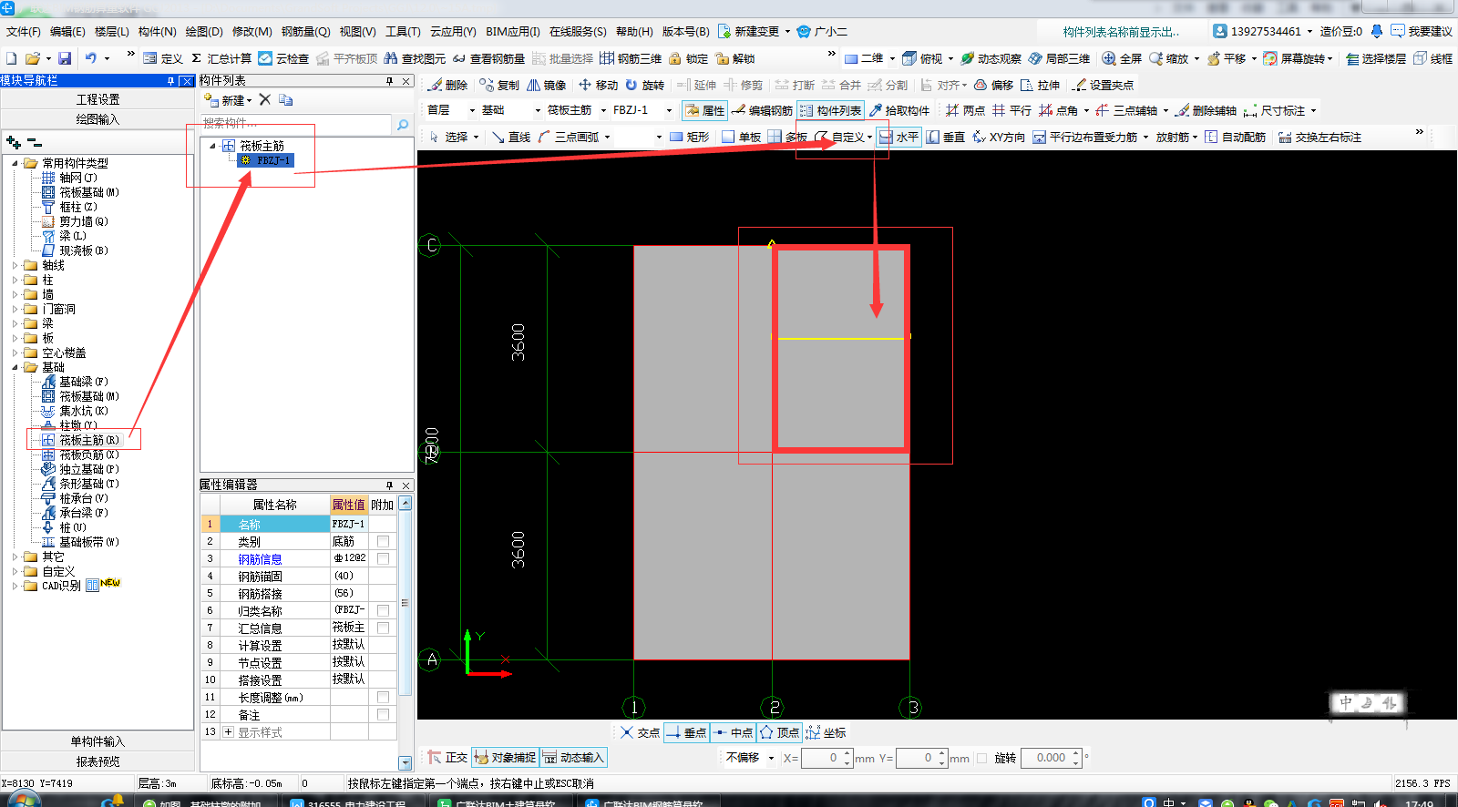
Task: Start 动态观察 dynamic orbit view
Action: pos(991,58)
